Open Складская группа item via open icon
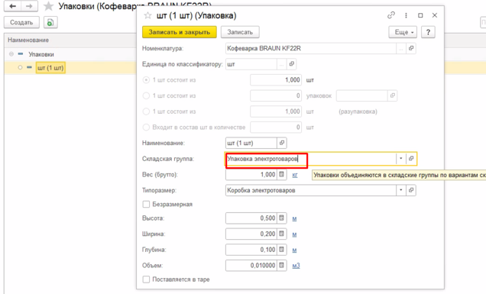486x294 pixels. pos(411,159)
